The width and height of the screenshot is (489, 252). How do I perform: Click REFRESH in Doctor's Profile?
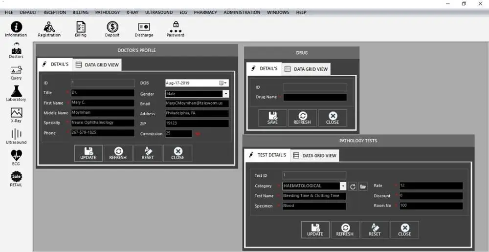[x=118, y=153]
